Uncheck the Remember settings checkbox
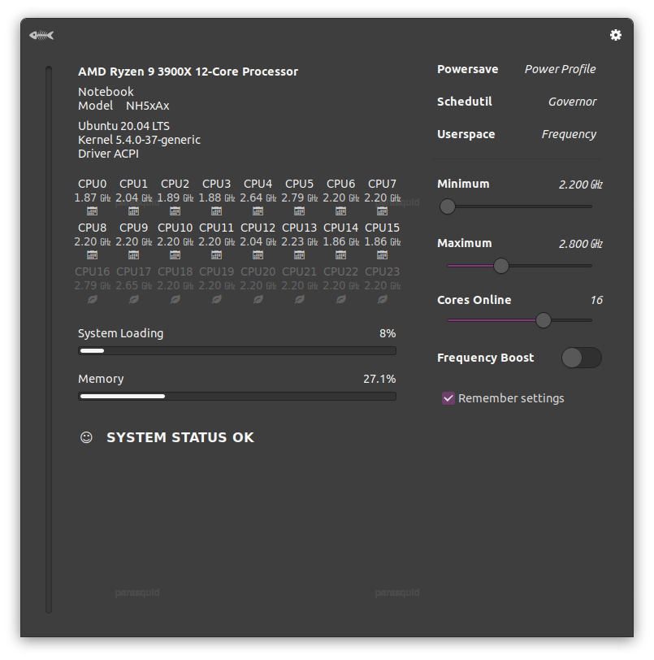 448,398
